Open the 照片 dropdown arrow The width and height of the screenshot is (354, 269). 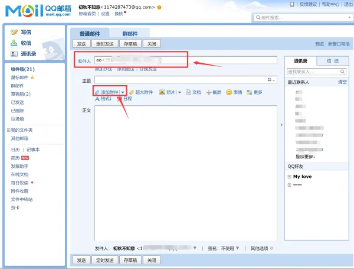pos(179,92)
